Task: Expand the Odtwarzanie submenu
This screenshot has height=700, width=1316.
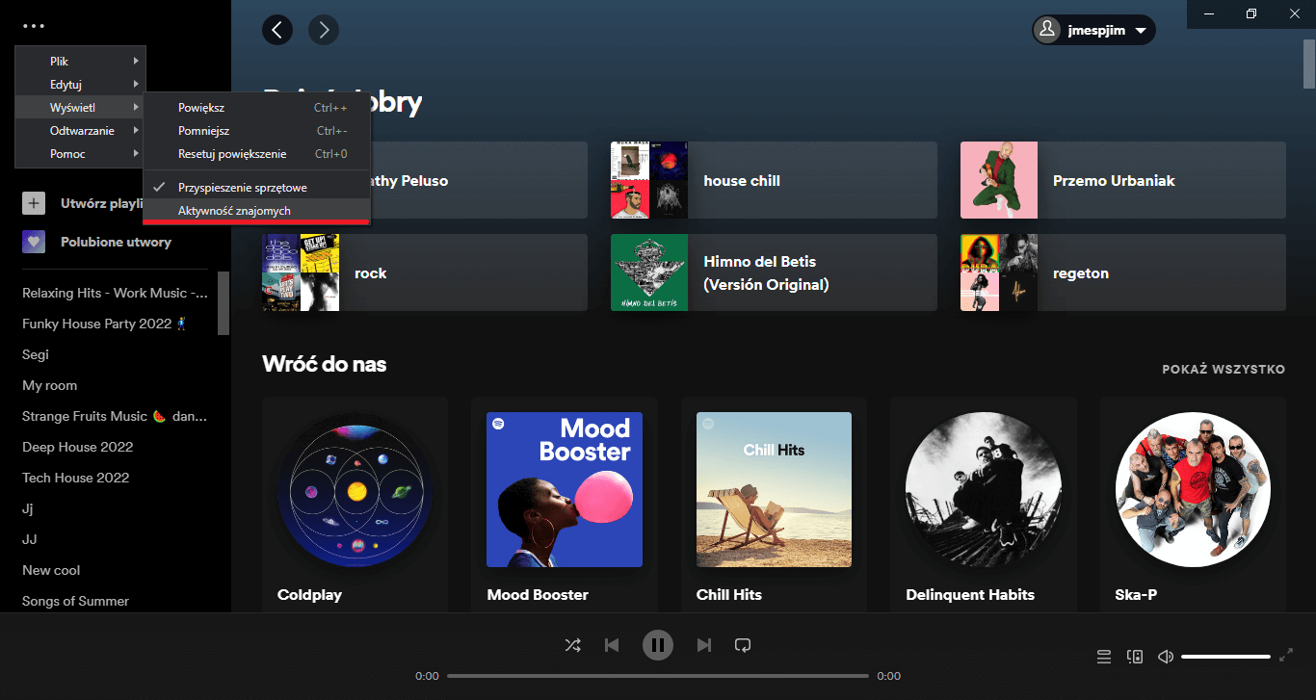Action: pyautogui.click(x=80, y=130)
